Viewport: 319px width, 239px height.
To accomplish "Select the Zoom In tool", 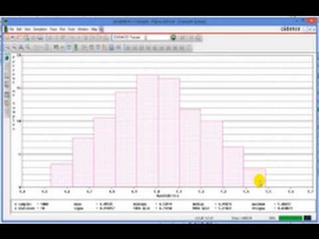I will (7, 47).
